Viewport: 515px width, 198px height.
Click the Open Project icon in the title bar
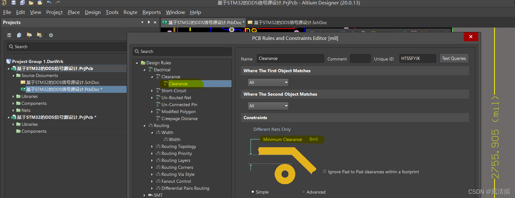[40, 3]
